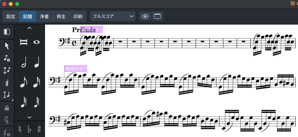
Task: Toggle the left panel visibility
Action: (x=7, y=32)
